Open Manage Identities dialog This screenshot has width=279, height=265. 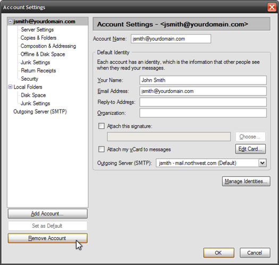[246, 181]
